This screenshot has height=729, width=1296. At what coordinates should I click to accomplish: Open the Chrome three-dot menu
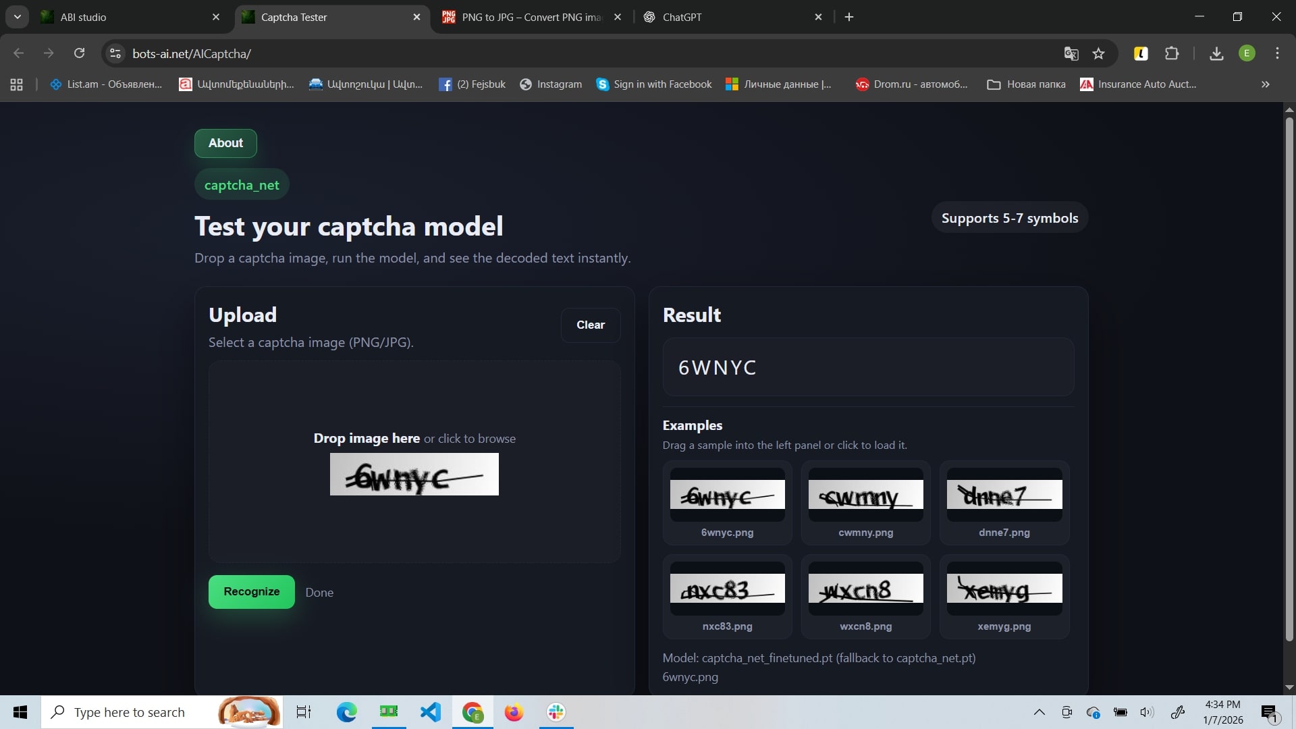[1277, 53]
